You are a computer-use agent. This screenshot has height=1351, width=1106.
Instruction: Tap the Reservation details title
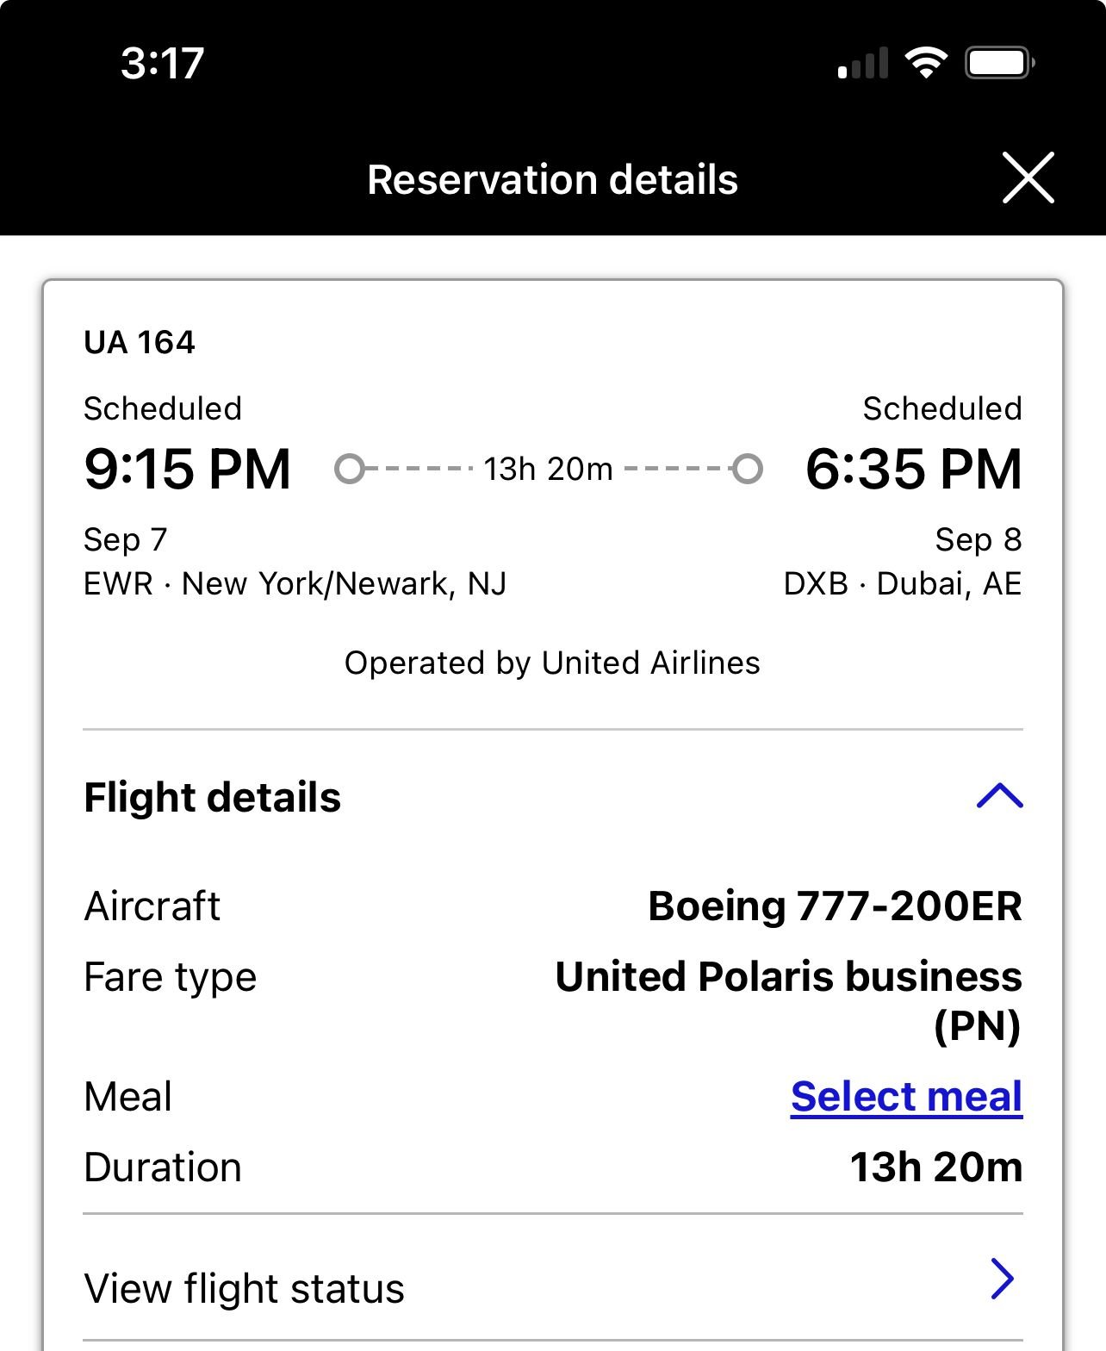(552, 180)
